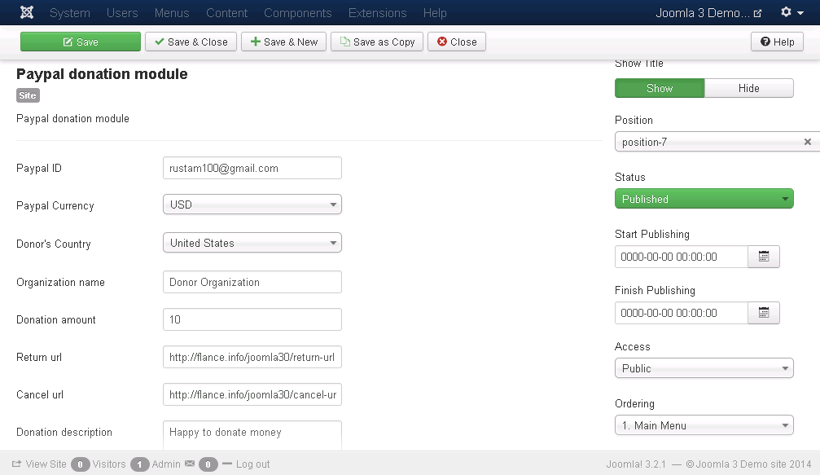Click the Joomla logo icon
Screen dimensions: 820x475
pos(27,12)
